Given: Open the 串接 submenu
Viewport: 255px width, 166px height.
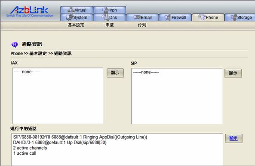Looking at the screenshot, I should pos(110,25).
